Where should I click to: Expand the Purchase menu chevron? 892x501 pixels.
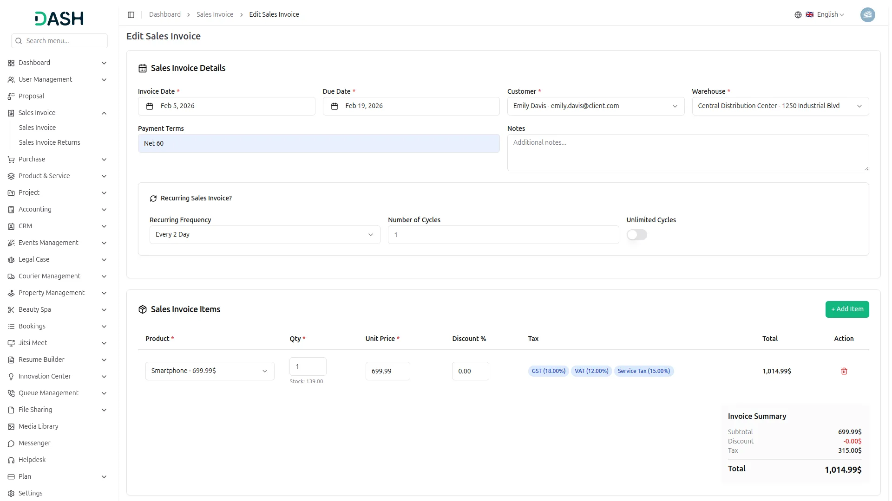(x=104, y=160)
